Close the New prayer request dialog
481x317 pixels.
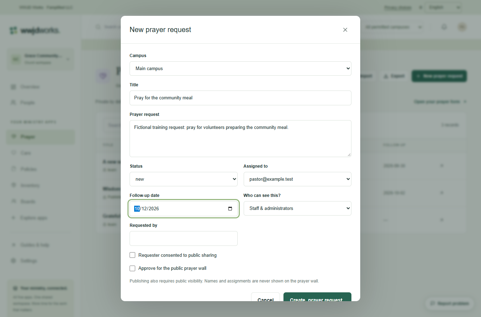[345, 30]
